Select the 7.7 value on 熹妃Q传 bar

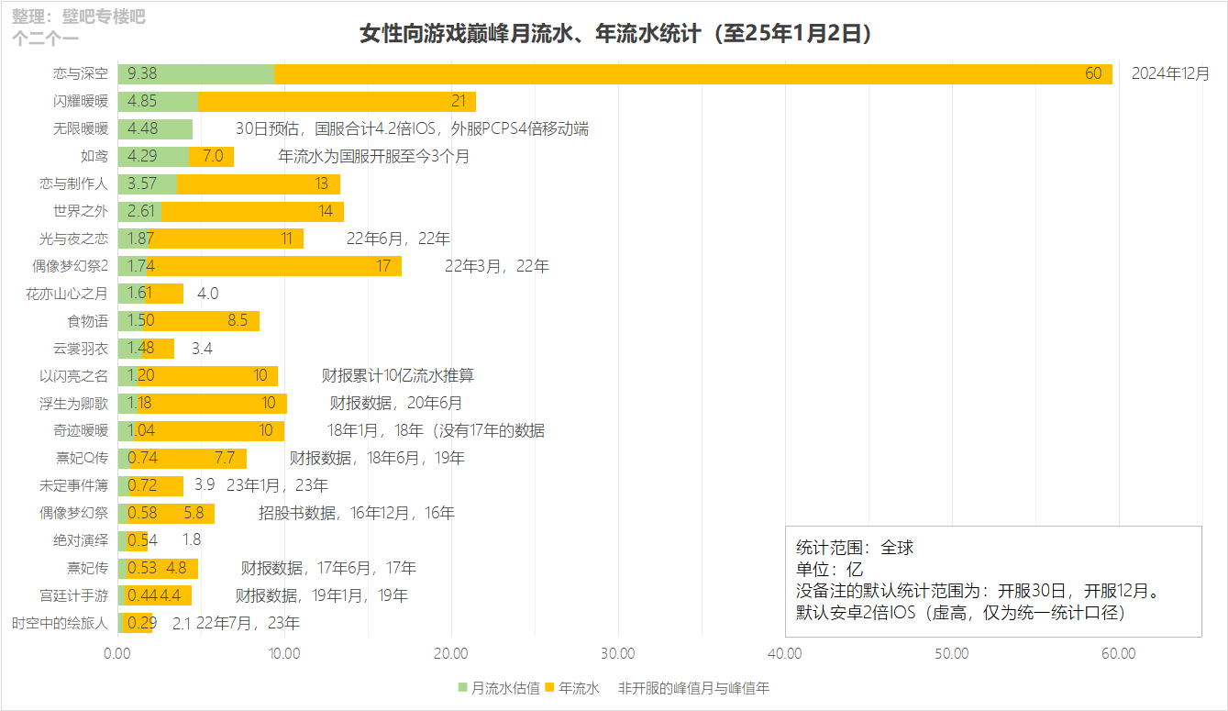(x=225, y=459)
